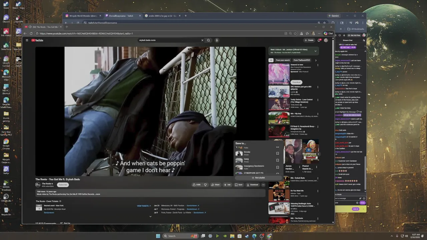Like the video showing 658K
The width and height of the screenshot is (427, 240).
coord(197,185)
